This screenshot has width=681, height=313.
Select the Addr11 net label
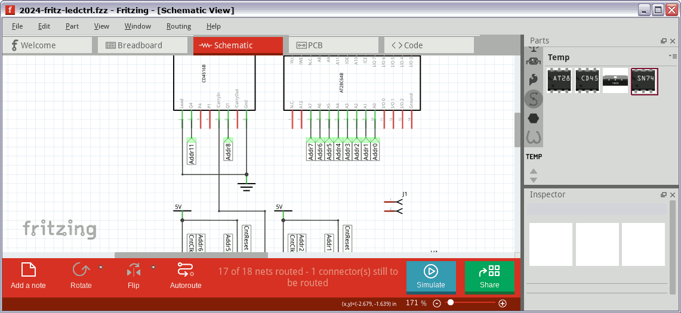(x=192, y=151)
